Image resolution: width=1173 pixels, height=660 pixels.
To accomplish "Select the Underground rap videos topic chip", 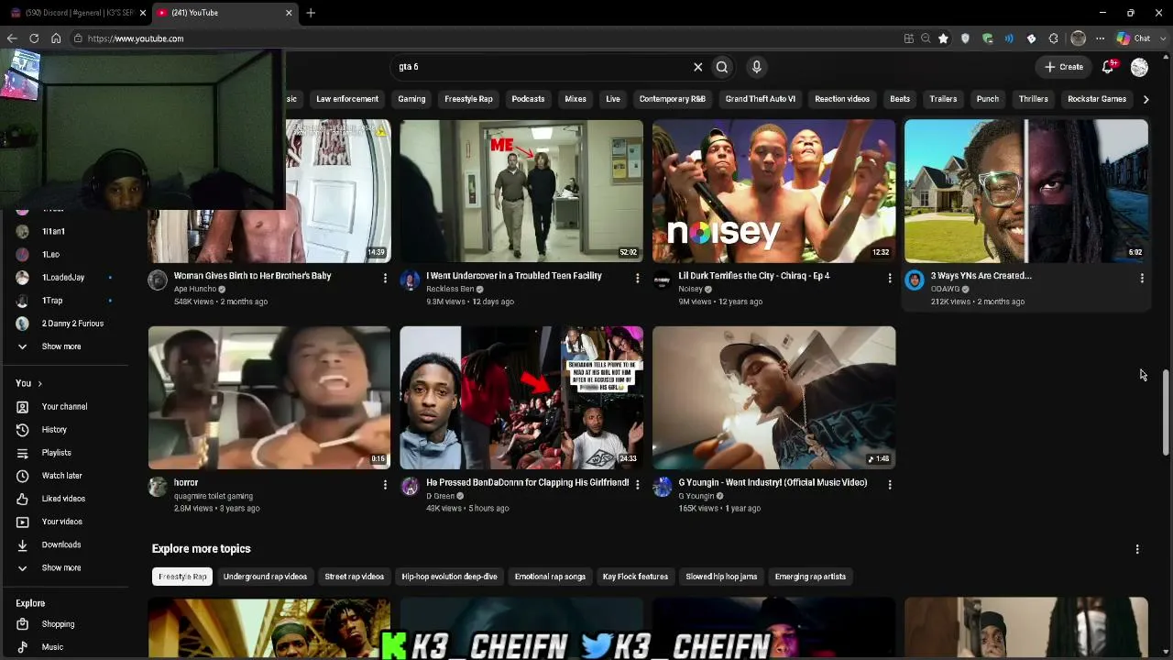I will coord(265,577).
